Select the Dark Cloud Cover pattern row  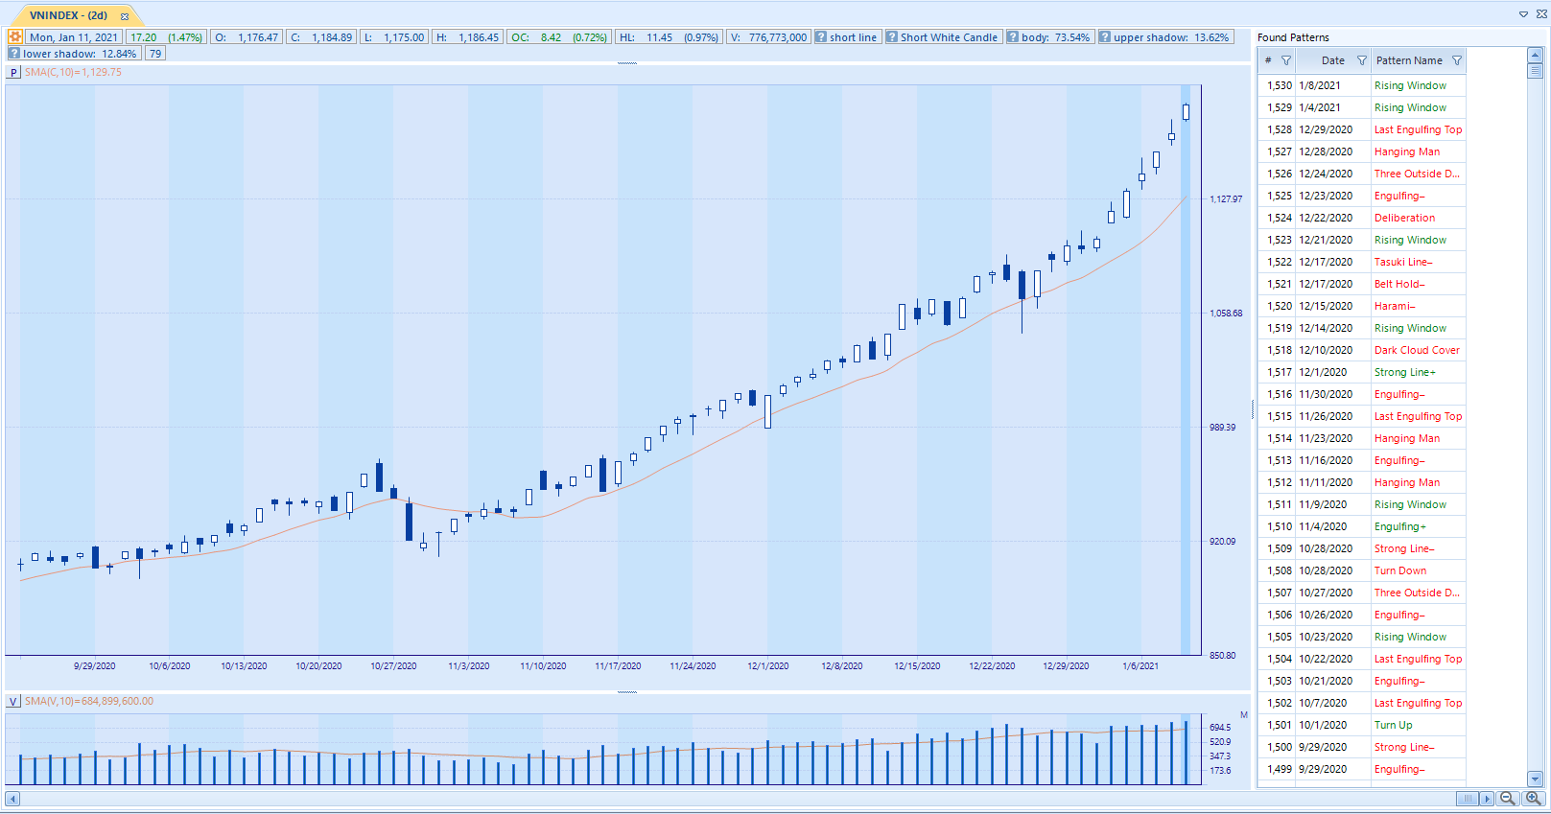click(x=1417, y=350)
